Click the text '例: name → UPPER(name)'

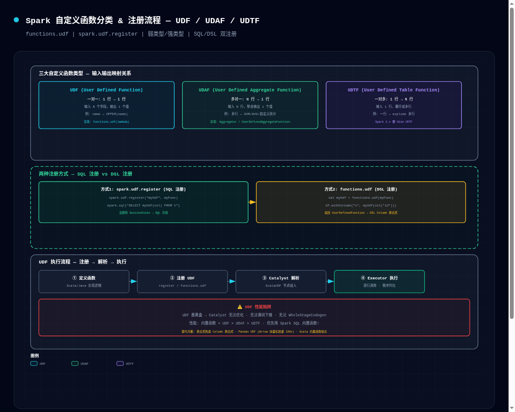point(106,114)
